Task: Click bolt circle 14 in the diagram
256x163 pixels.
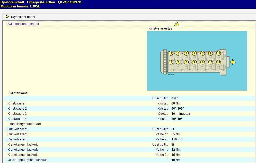Action: (x=218, y=62)
